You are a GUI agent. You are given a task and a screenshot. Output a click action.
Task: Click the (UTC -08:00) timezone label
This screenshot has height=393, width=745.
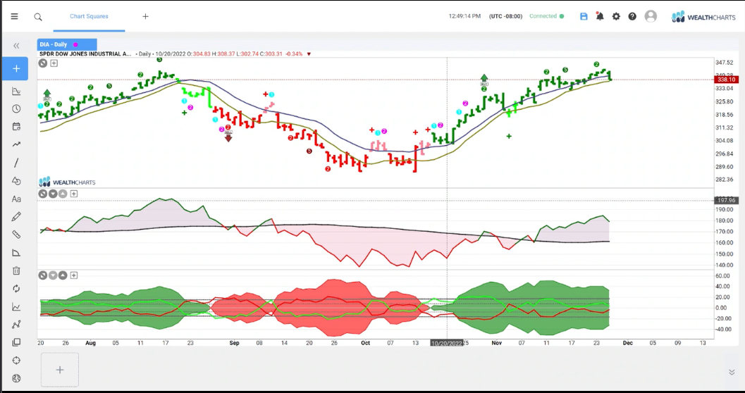pos(504,16)
